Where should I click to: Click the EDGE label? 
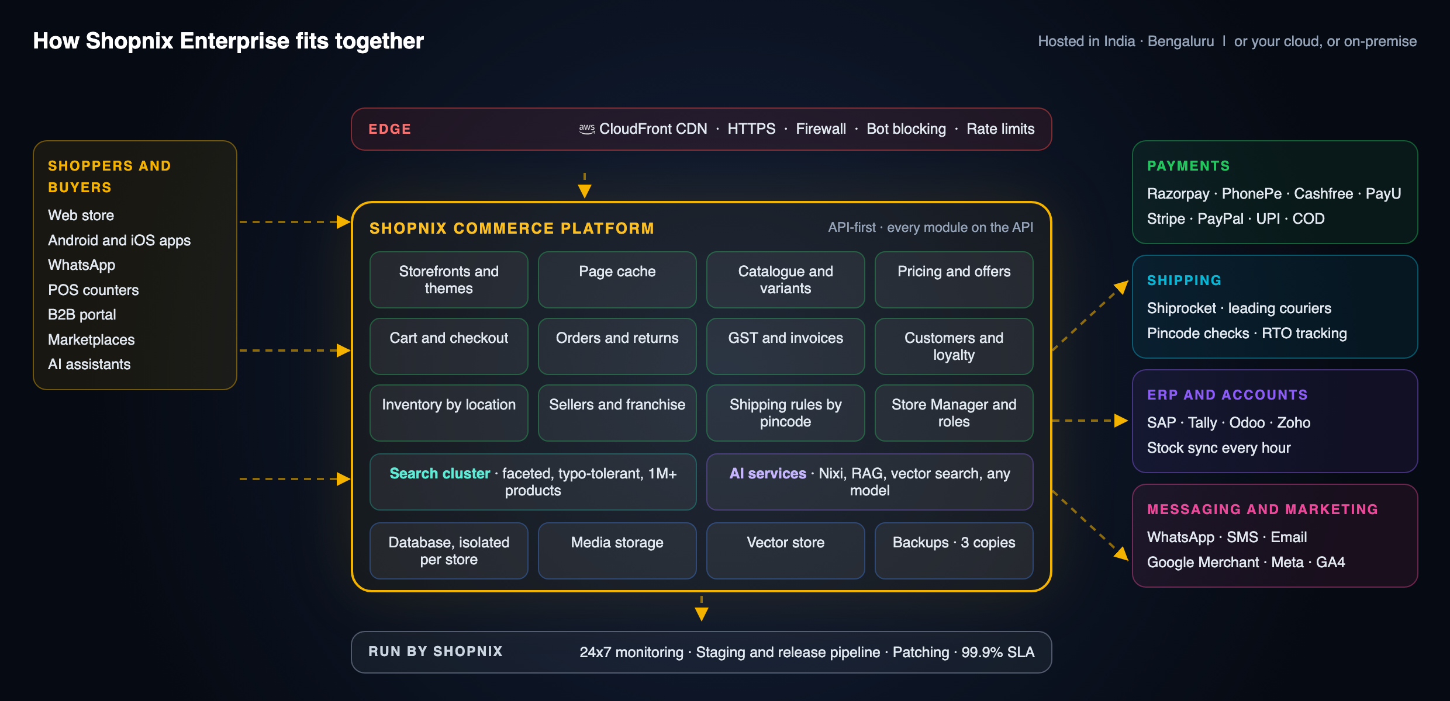click(x=390, y=129)
